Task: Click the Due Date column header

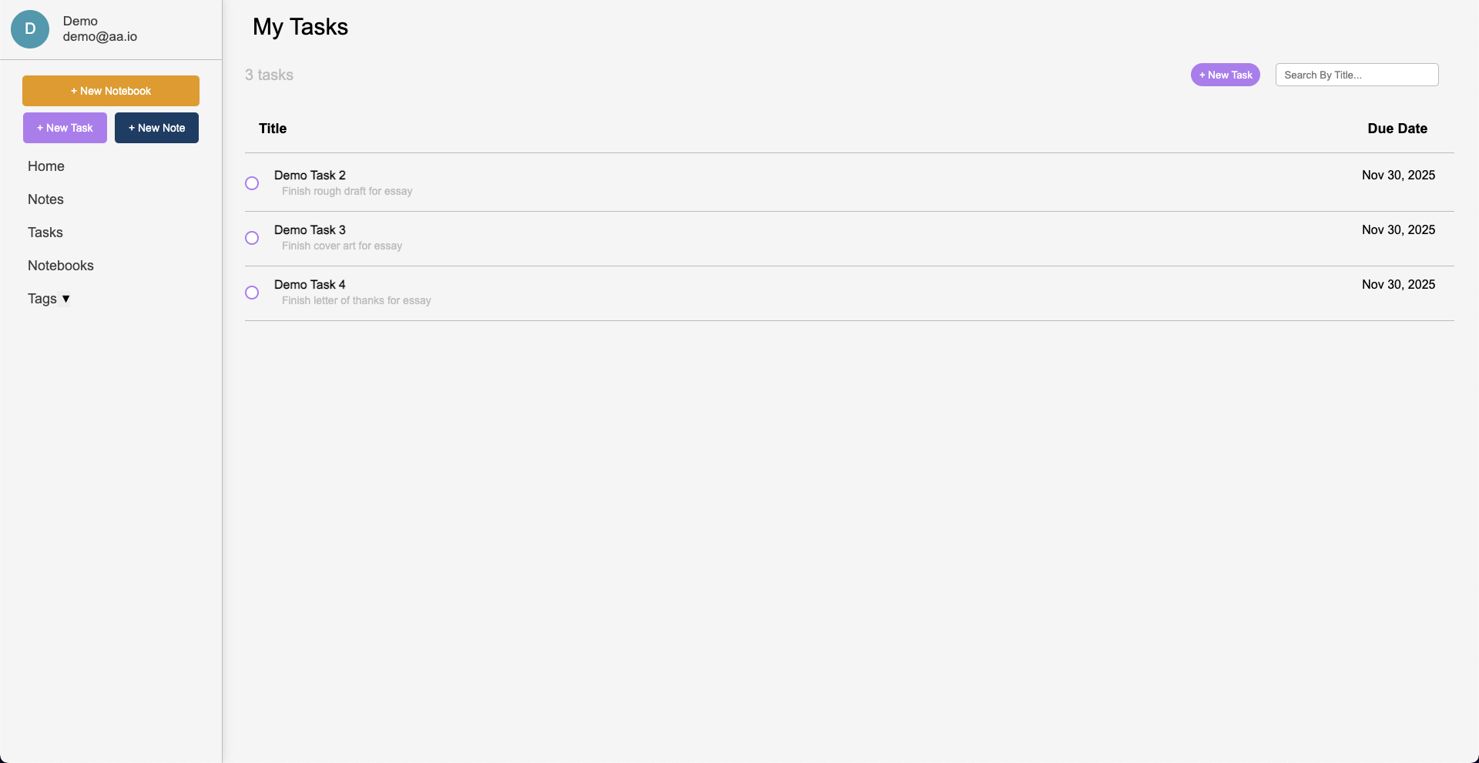Action: (1397, 129)
